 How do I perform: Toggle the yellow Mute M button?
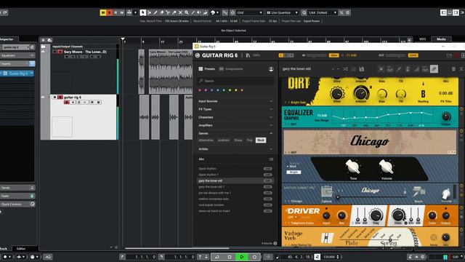103,12
